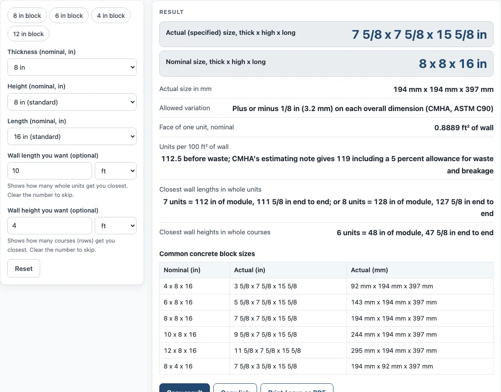Open the Thickness (nominal, in) dropdown
Screen dimensions: 501x392
(x=72, y=68)
